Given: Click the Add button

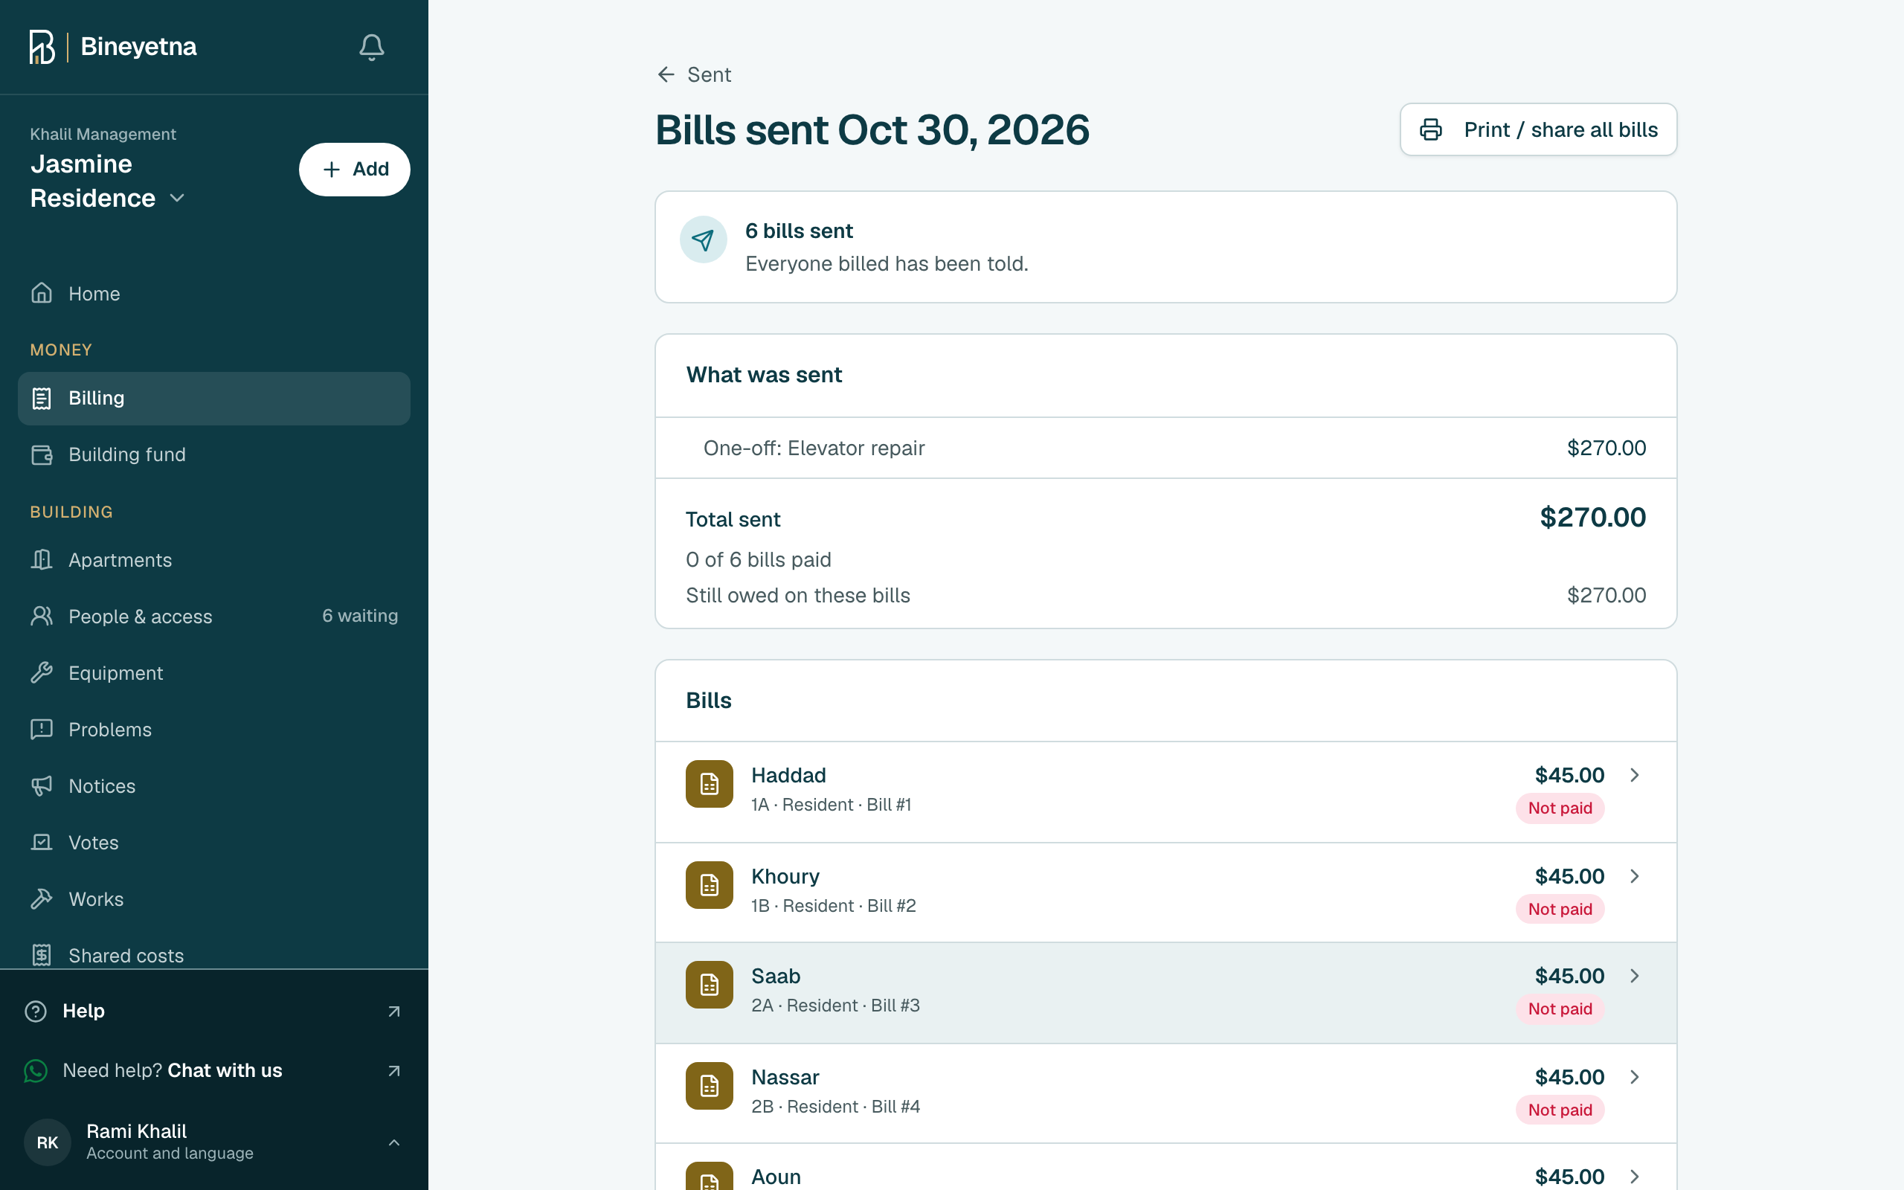Looking at the screenshot, I should (x=354, y=170).
